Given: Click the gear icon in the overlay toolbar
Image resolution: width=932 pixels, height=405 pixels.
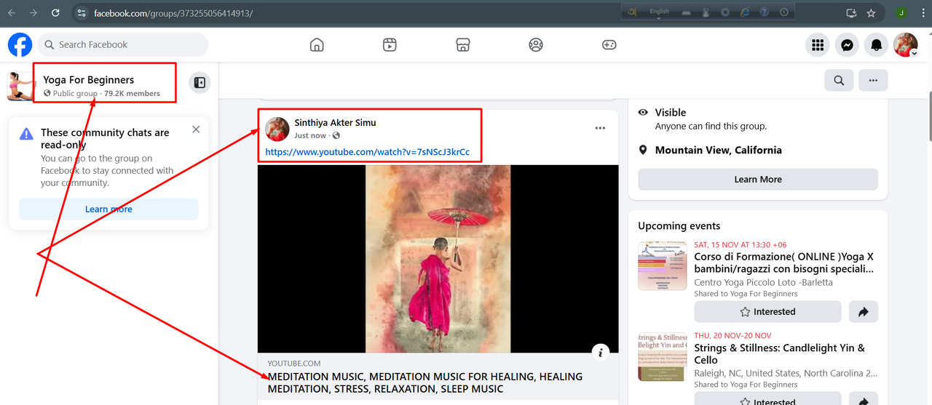Looking at the screenshot, I should coord(725,12).
